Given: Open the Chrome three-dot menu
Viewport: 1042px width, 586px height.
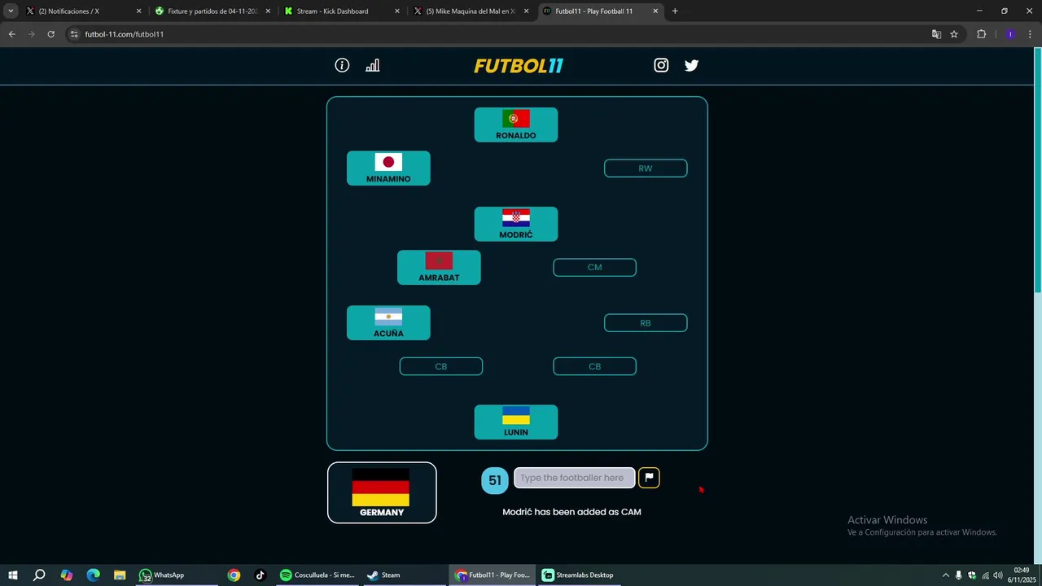Looking at the screenshot, I should tap(1031, 34).
